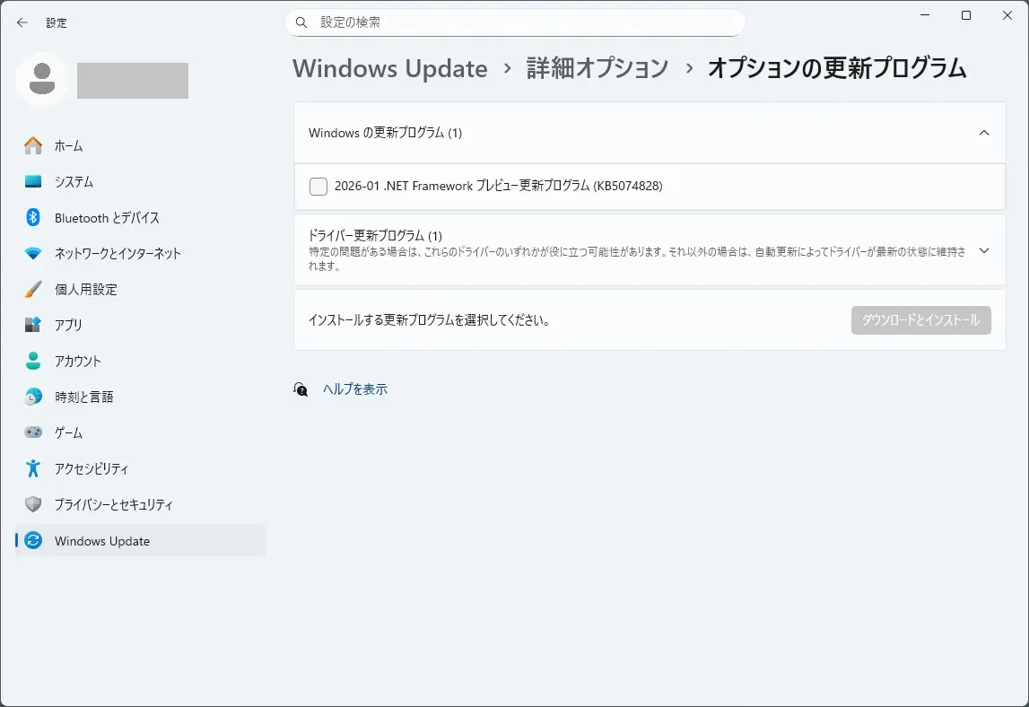This screenshot has width=1029, height=707.
Task: Click the Accessibility (アクセシビリティ) figure icon
Action: tap(33, 468)
